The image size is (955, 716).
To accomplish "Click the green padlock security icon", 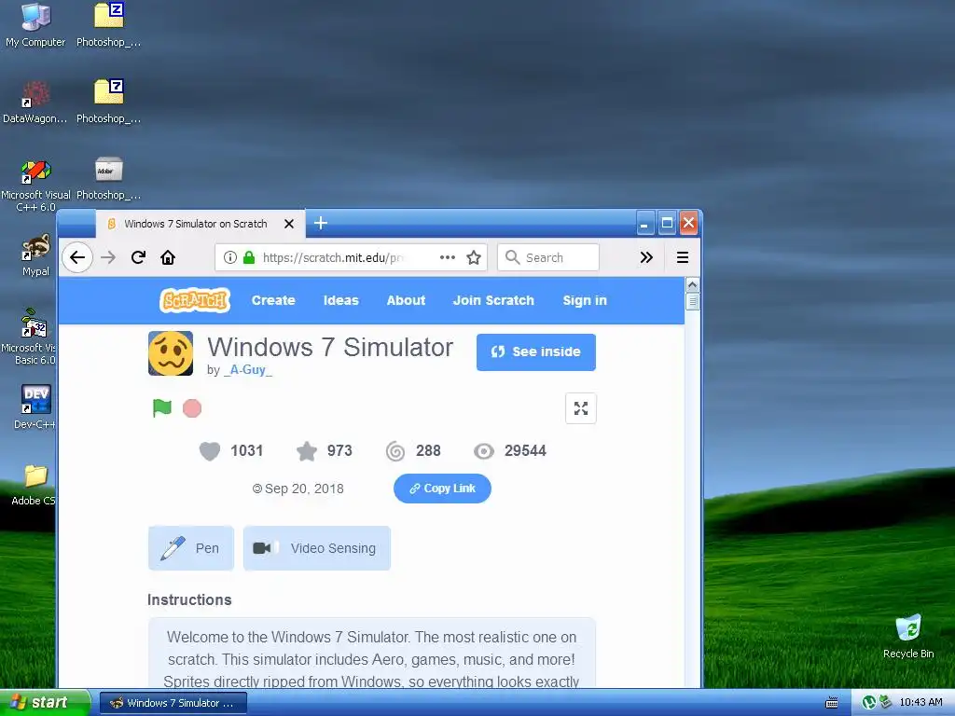I will (x=249, y=257).
